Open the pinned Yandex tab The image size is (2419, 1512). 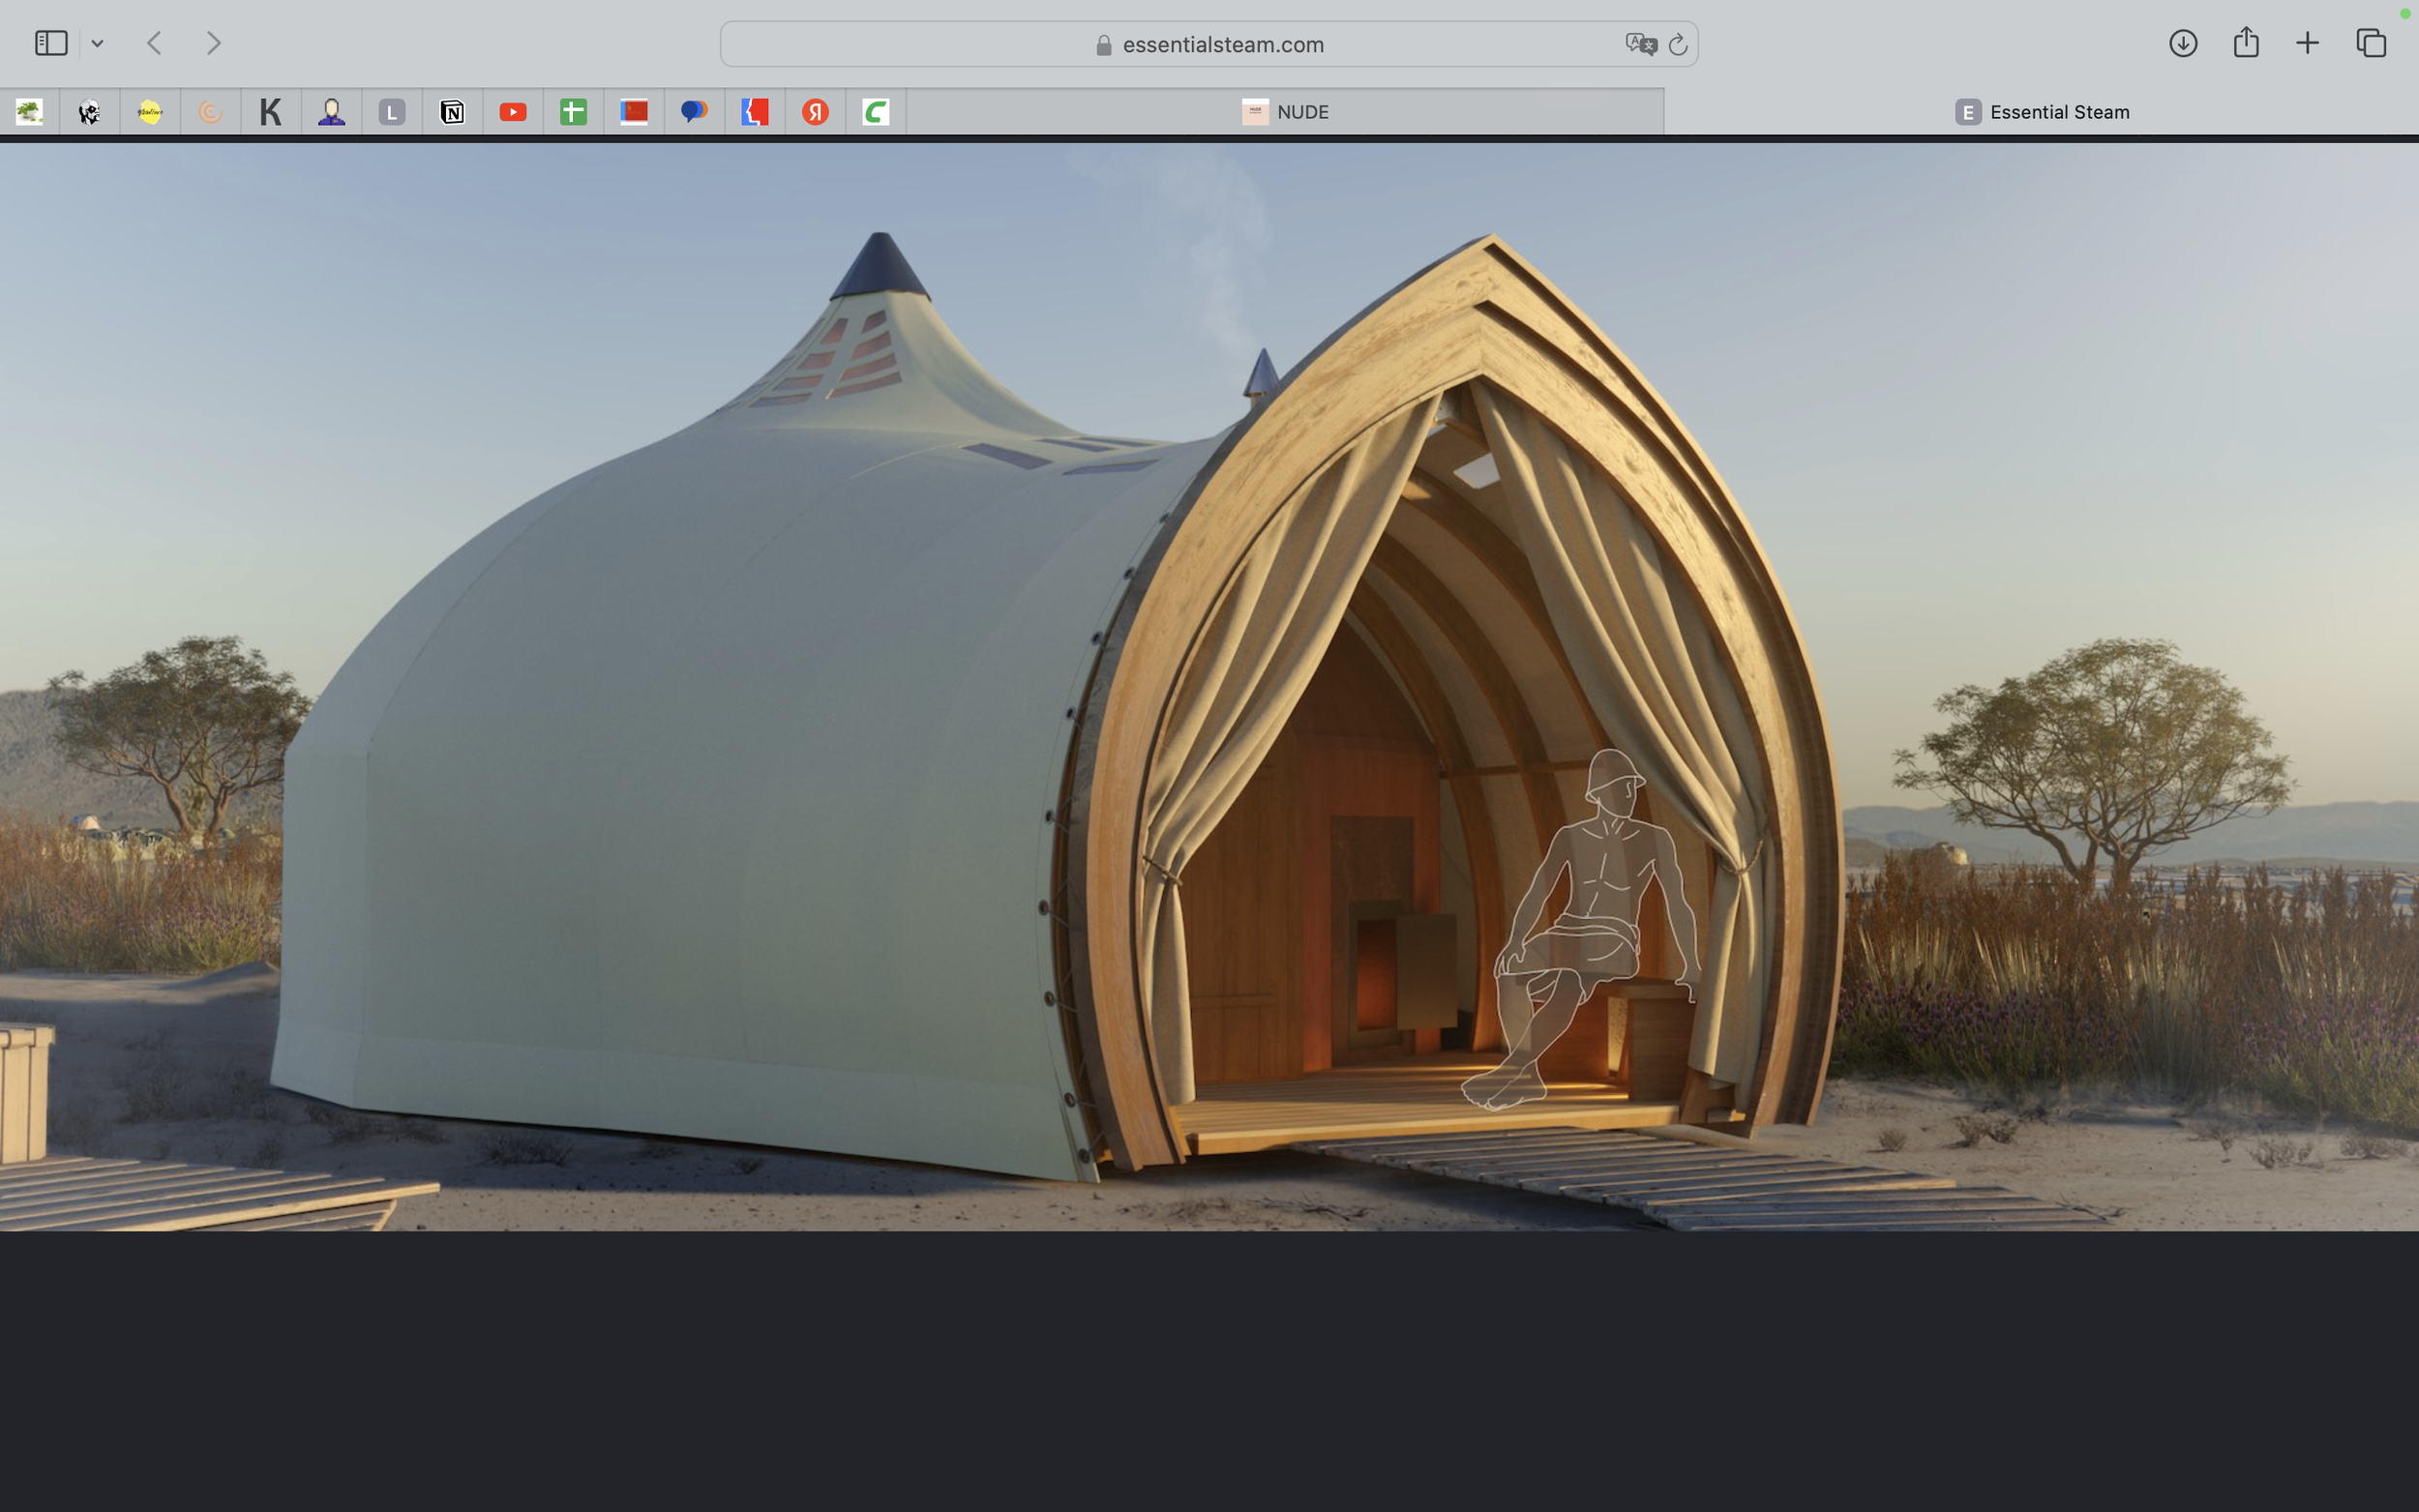815,112
